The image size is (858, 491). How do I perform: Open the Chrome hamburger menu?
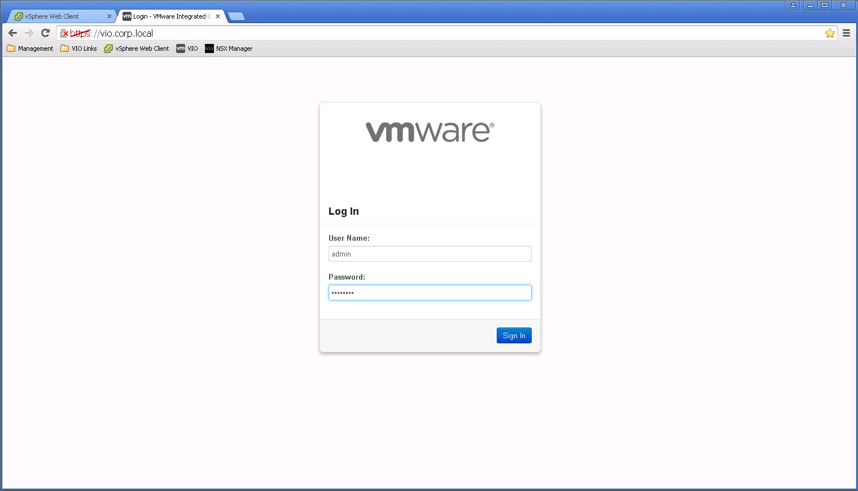(846, 33)
